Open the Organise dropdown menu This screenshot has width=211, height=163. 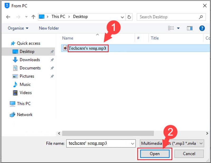pos(18,28)
